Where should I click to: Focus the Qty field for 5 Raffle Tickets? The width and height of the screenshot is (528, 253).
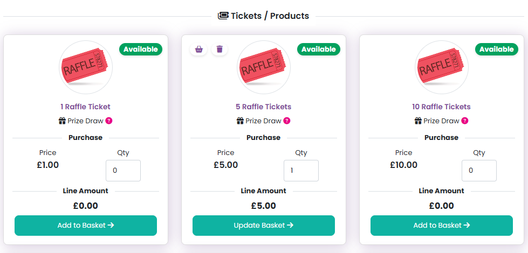pos(301,171)
